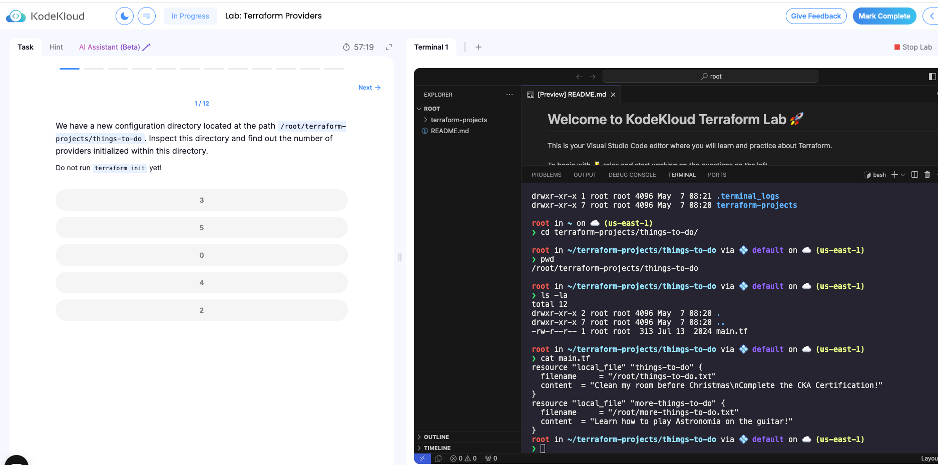Add a new terminal tab
The height and width of the screenshot is (465, 938).
(x=479, y=47)
